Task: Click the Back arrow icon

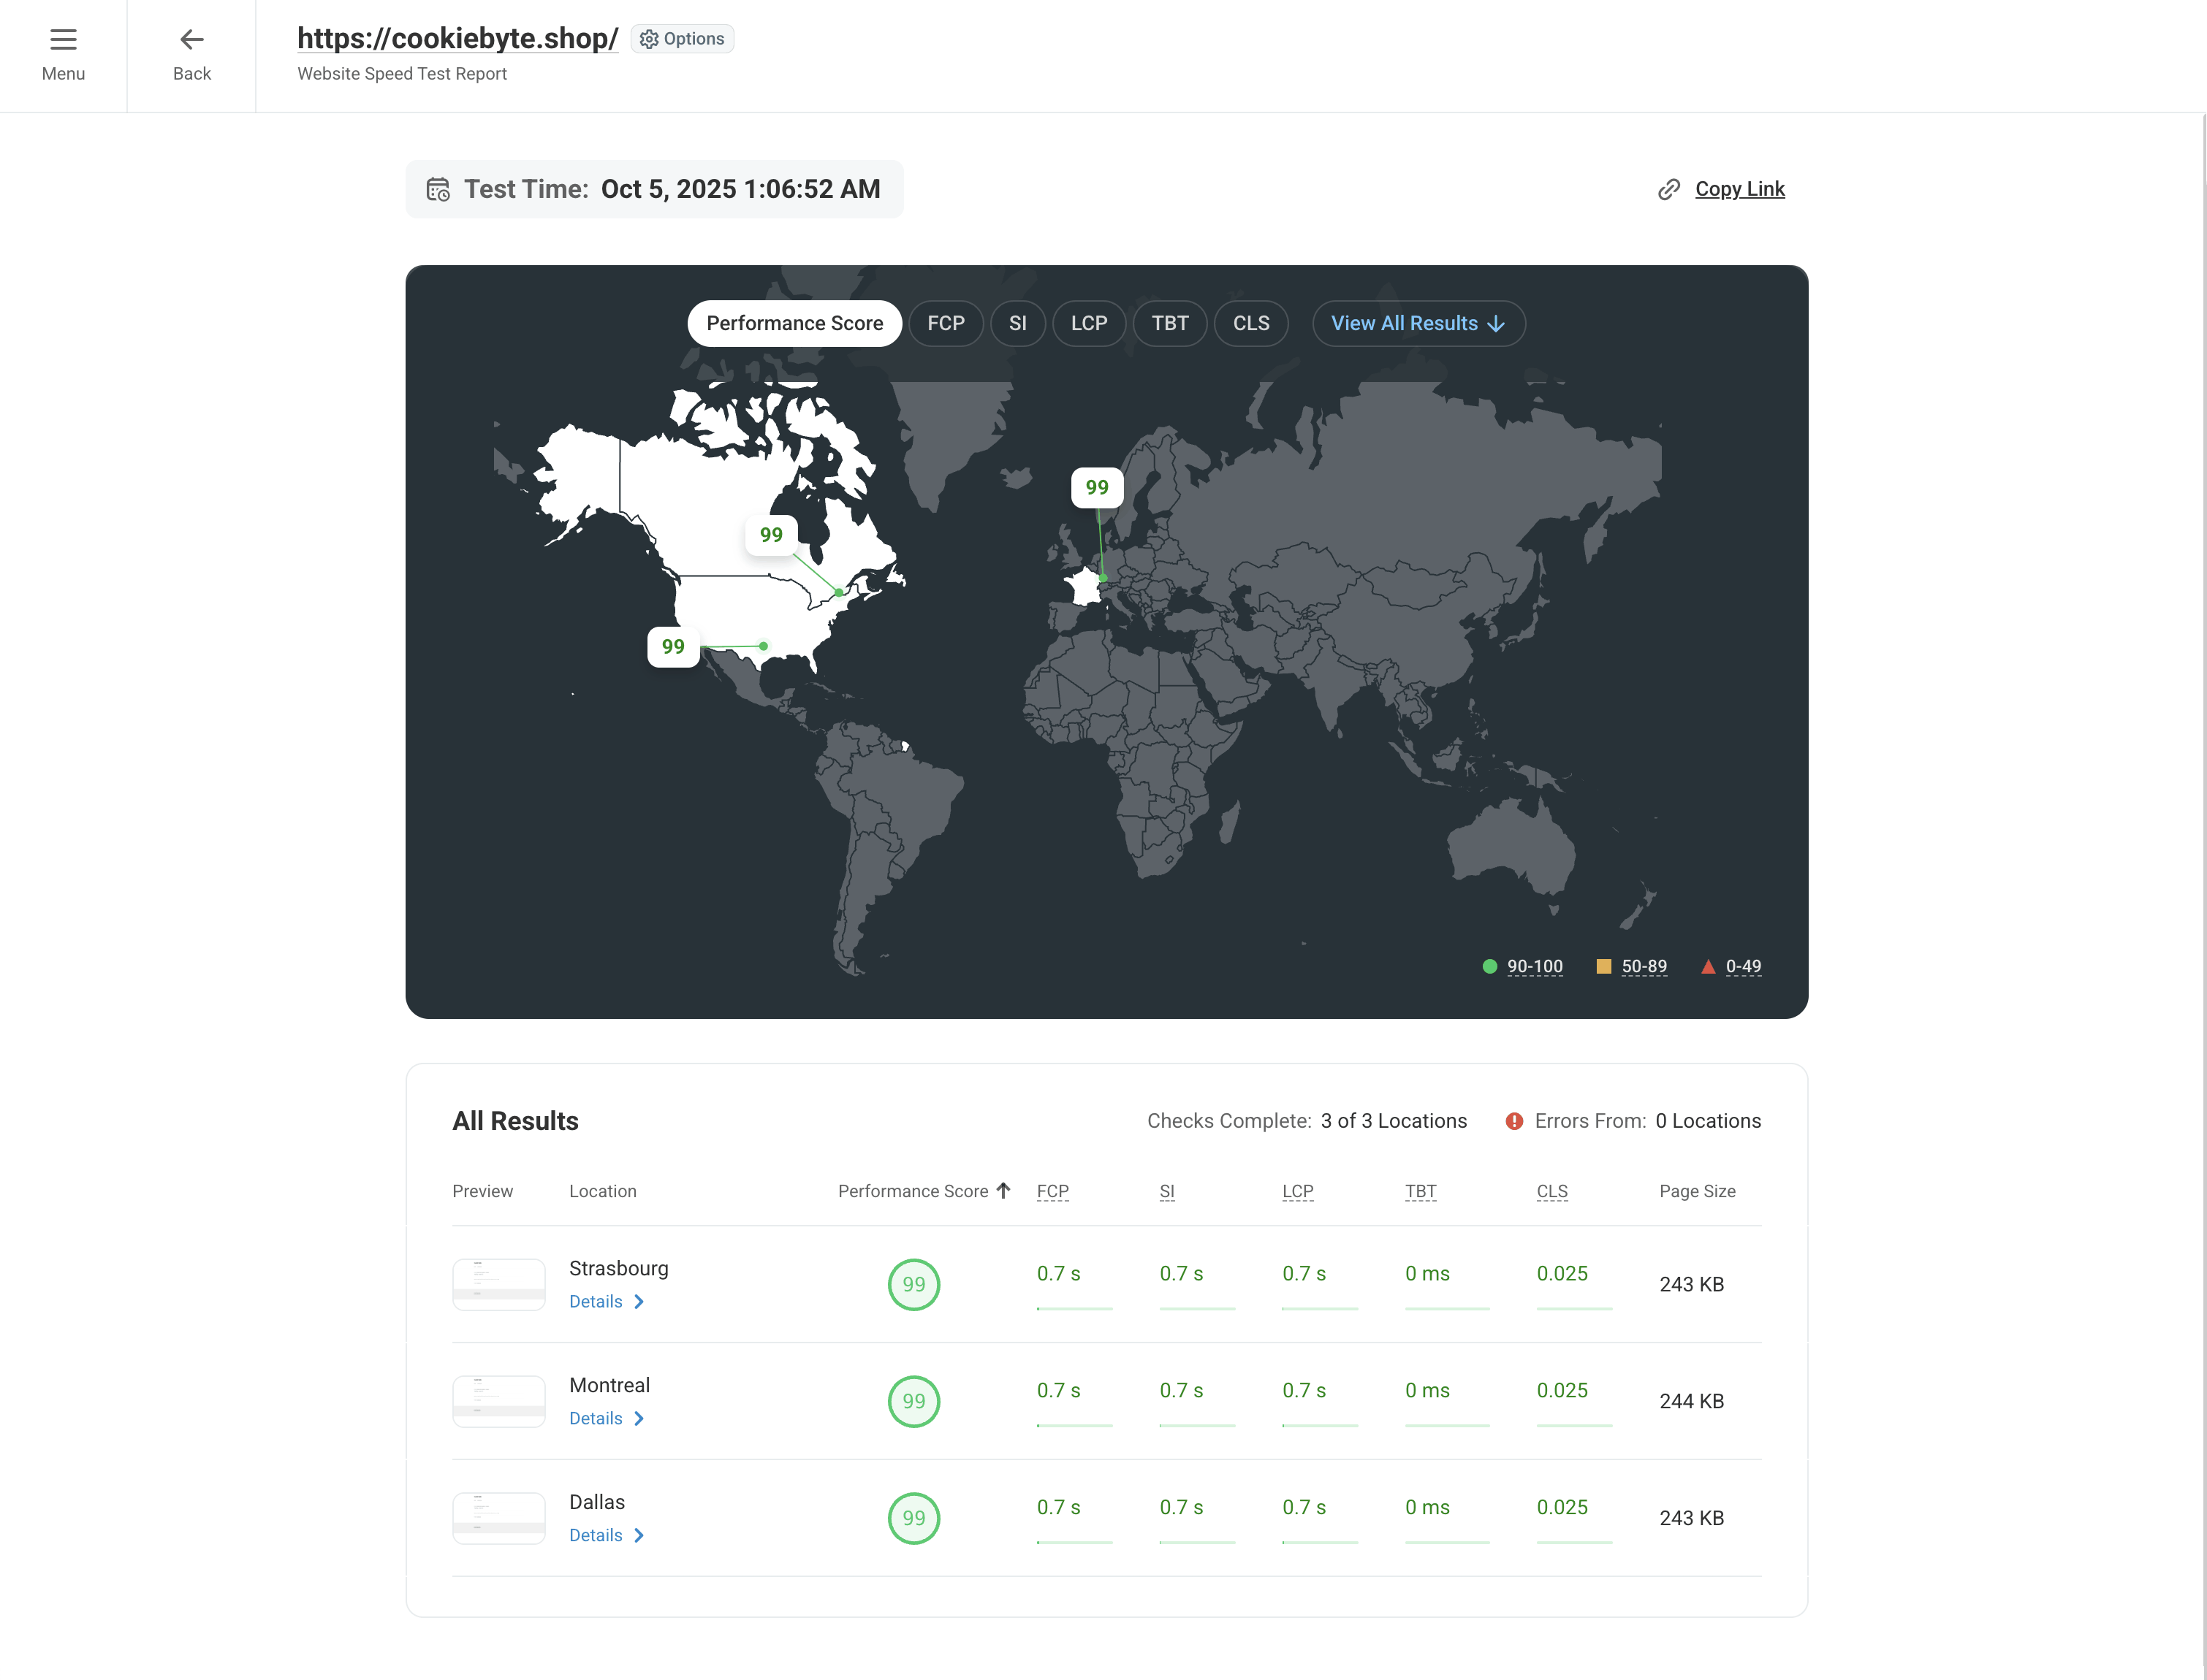Action: point(191,40)
